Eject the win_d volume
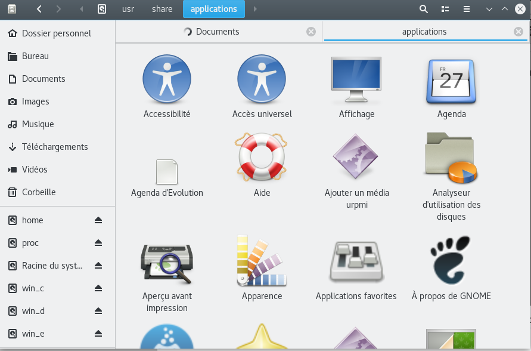Viewport: 531px width, 351px height. pos(98,311)
